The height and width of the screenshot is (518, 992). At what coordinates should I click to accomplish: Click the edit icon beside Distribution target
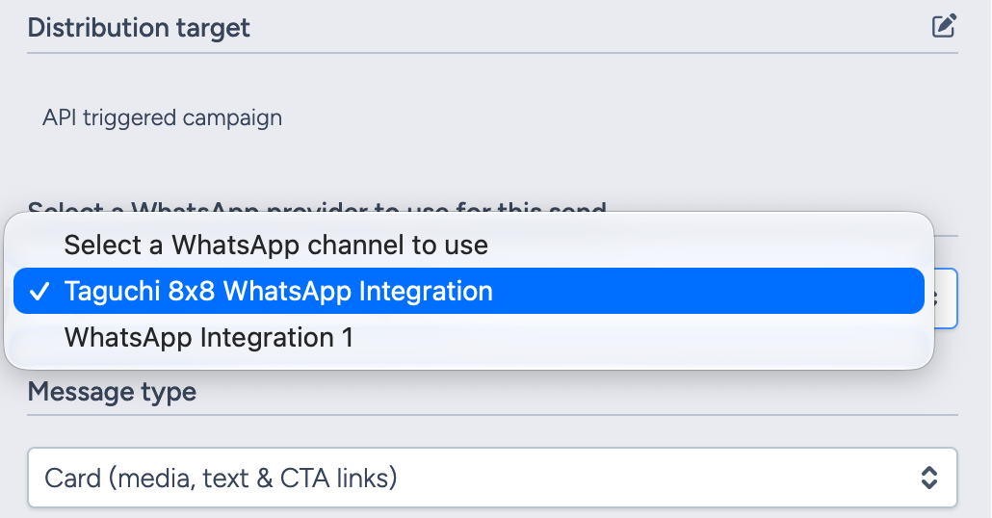pyautogui.click(x=944, y=27)
